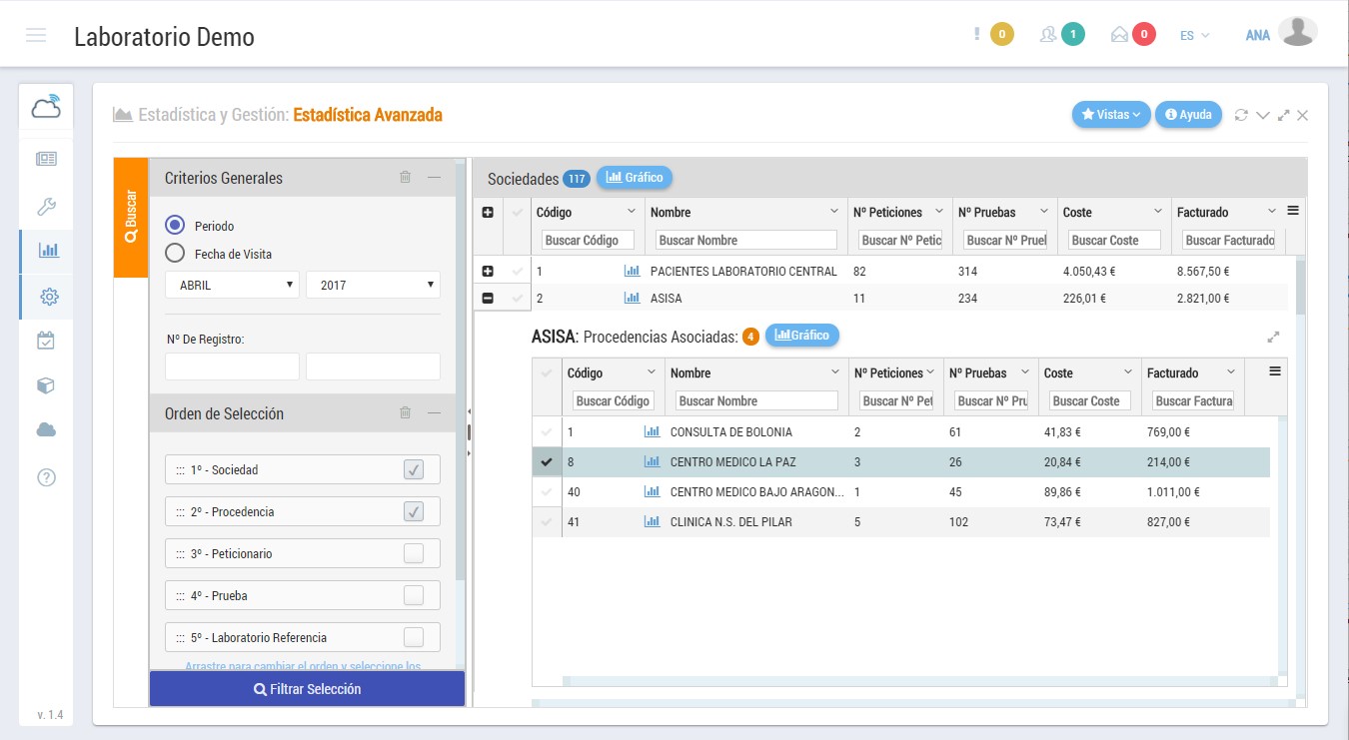
Task: Expand PACIENTES LABORATORIO CENTRAL row
Action: pos(488,271)
